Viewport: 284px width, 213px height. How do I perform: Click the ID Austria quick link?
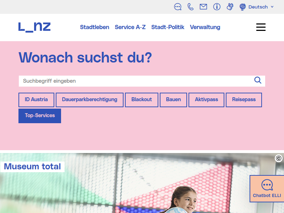coord(36,100)
